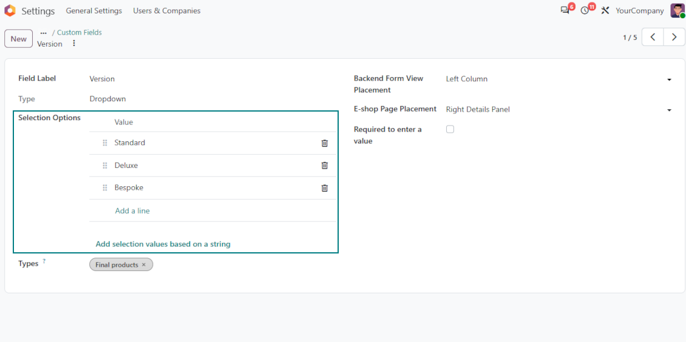Open the user avatar menu
This screenshot has width=686, height=342.
pyautogui.click(x=678, y=10)
